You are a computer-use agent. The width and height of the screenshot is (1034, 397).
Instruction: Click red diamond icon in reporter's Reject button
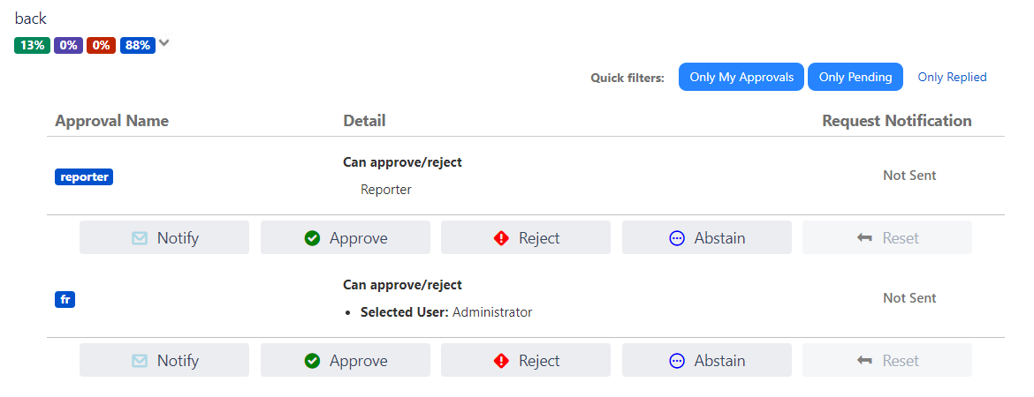pyautogui.click(x=501, y=238)
